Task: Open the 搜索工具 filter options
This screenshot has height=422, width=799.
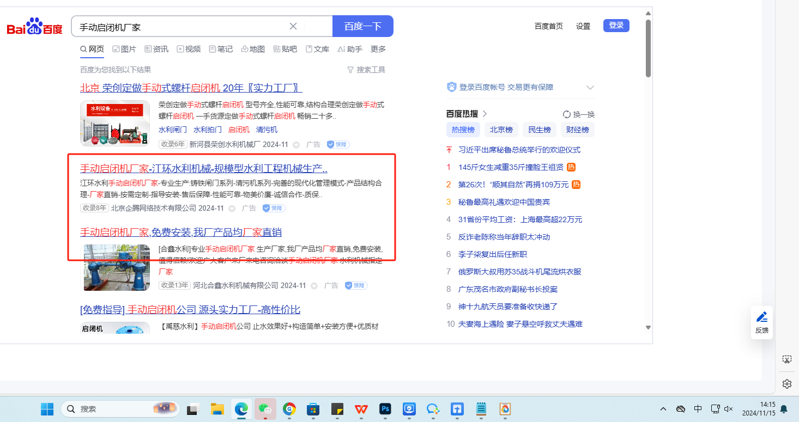Action: (366, 70)
